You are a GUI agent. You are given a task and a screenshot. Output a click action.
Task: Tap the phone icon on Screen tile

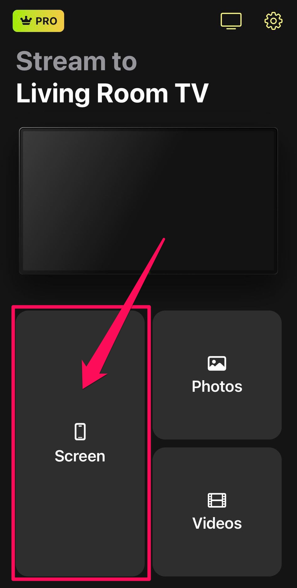pos(80,432)
